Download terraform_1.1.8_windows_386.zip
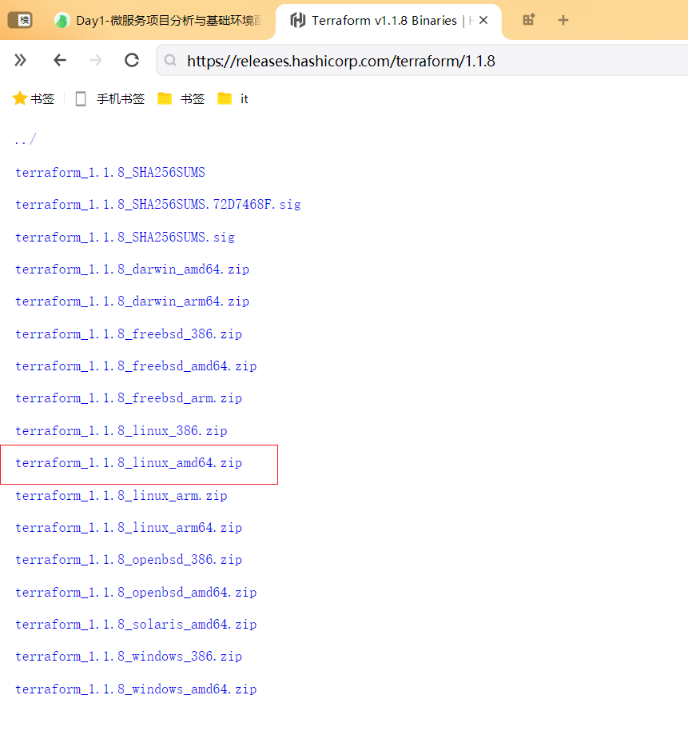The width and height of the screenshot is (688, 739). (129, 656)
